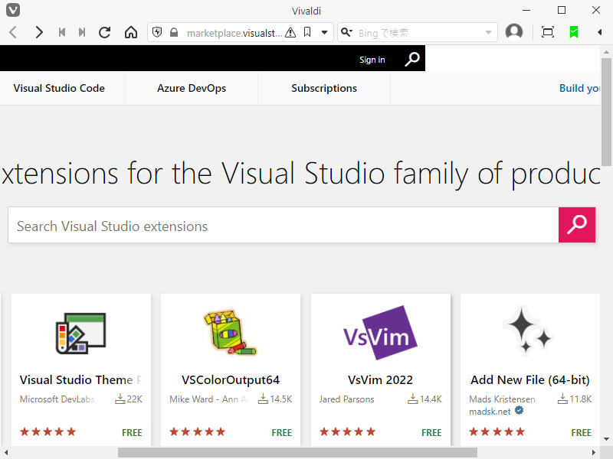
Task: Click the 11.8K download count
Action: click(575, 399)
